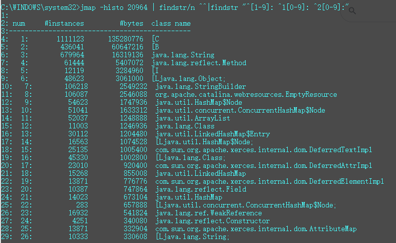Click the java.lang.String class entry

pyautogui.click(x=182, y=55)
